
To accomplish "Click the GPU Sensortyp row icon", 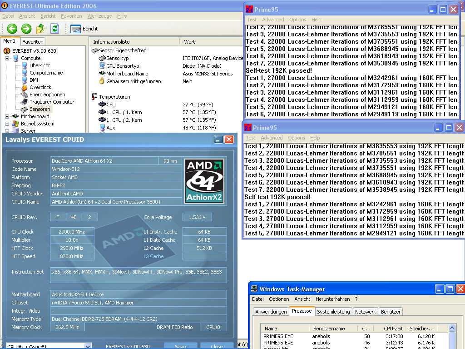I will tap(102, 65).
